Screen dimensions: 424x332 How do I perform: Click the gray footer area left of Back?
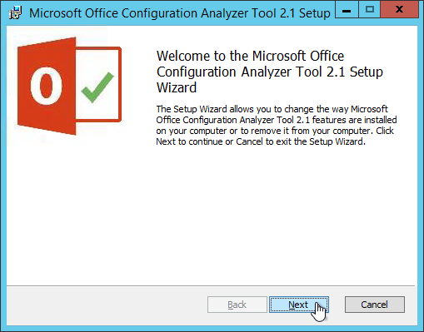click(x=107, y=305)
